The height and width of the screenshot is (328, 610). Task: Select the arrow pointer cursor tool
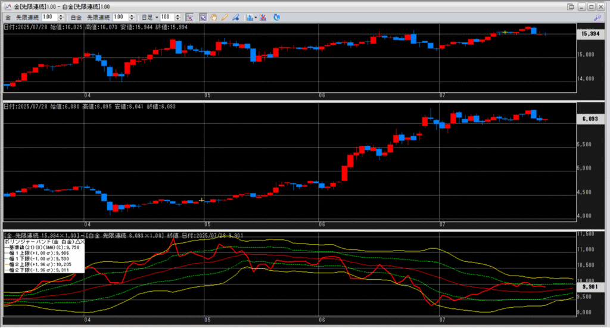203,17
